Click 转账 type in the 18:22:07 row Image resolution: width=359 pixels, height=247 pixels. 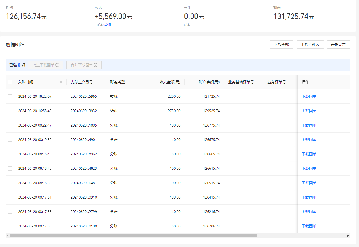tap(114, 96)
